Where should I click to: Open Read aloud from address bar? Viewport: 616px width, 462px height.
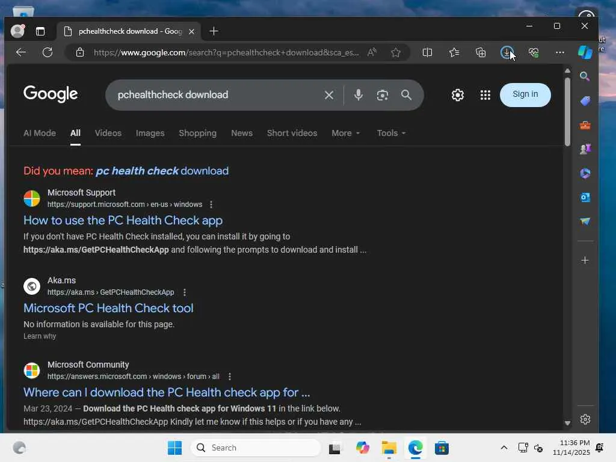372,52
